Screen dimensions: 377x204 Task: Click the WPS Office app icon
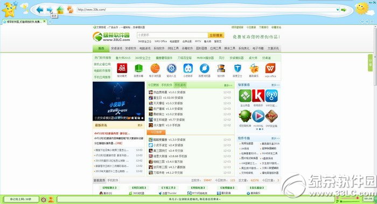point(270,68)
